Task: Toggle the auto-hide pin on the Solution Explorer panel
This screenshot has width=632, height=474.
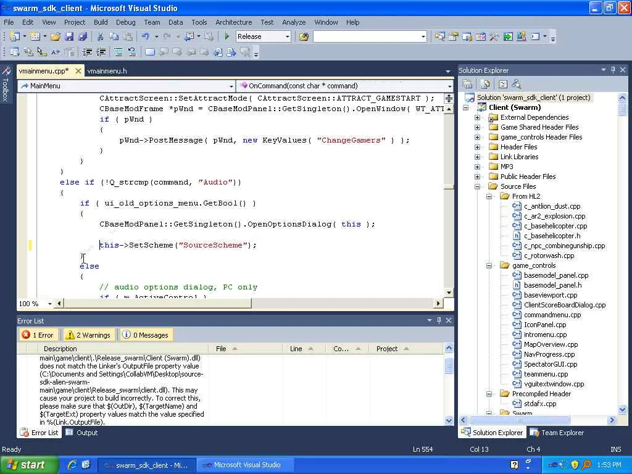Action: [613, 70]
